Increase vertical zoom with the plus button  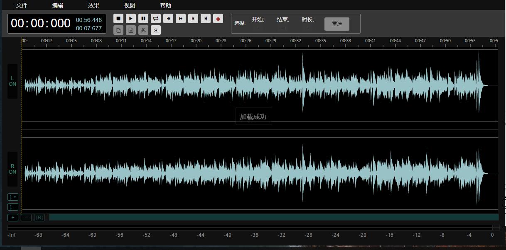12,197
